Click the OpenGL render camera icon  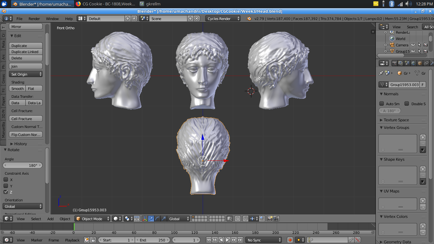point(270,219)
